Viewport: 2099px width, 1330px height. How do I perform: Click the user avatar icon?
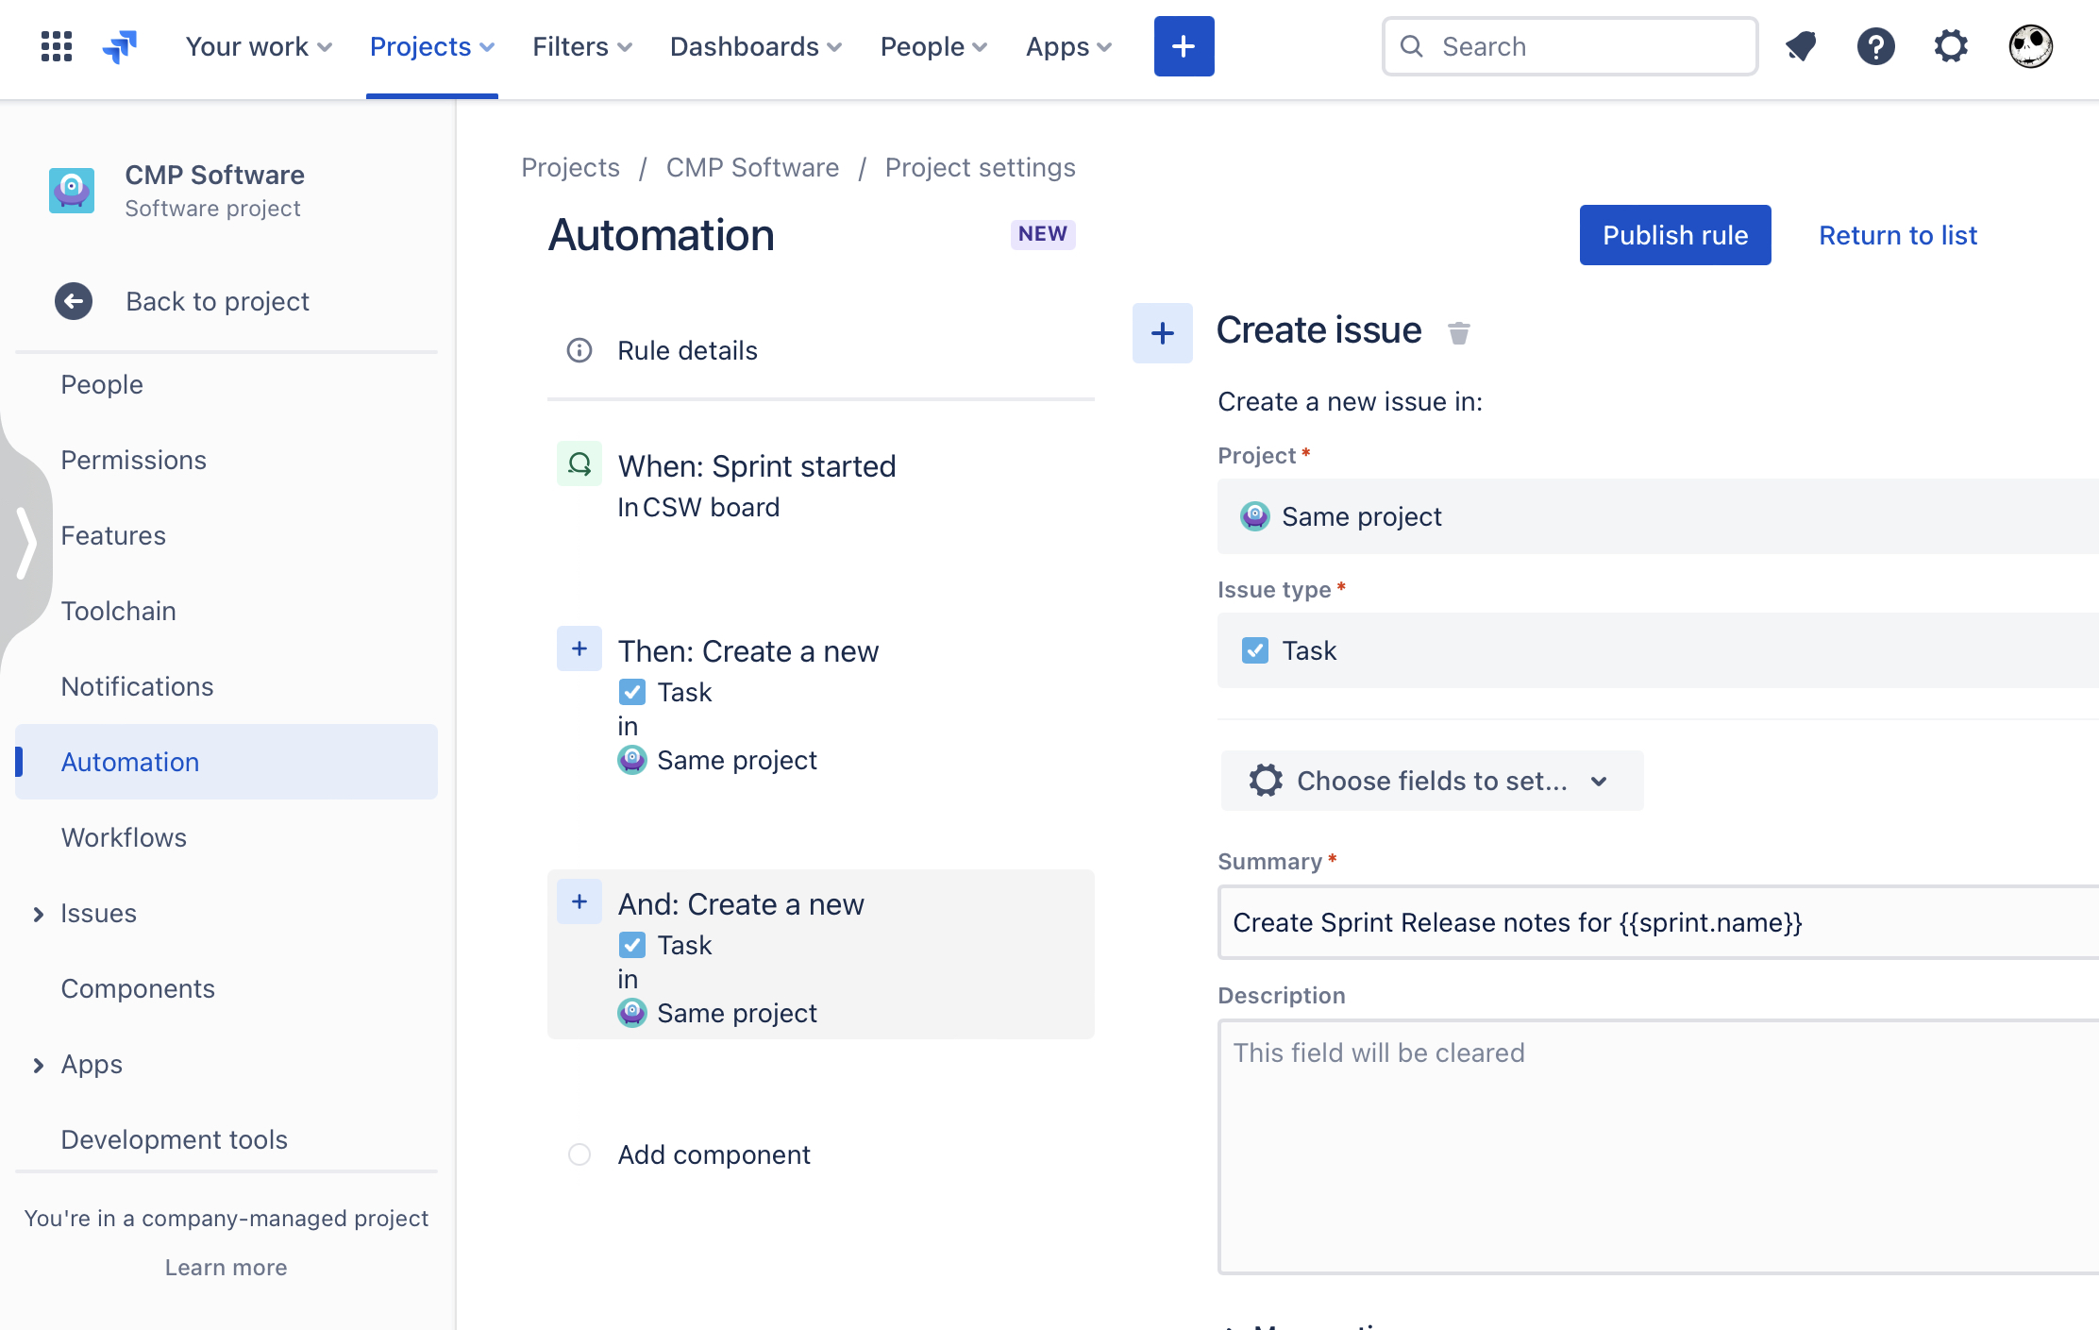(2030, 45)
